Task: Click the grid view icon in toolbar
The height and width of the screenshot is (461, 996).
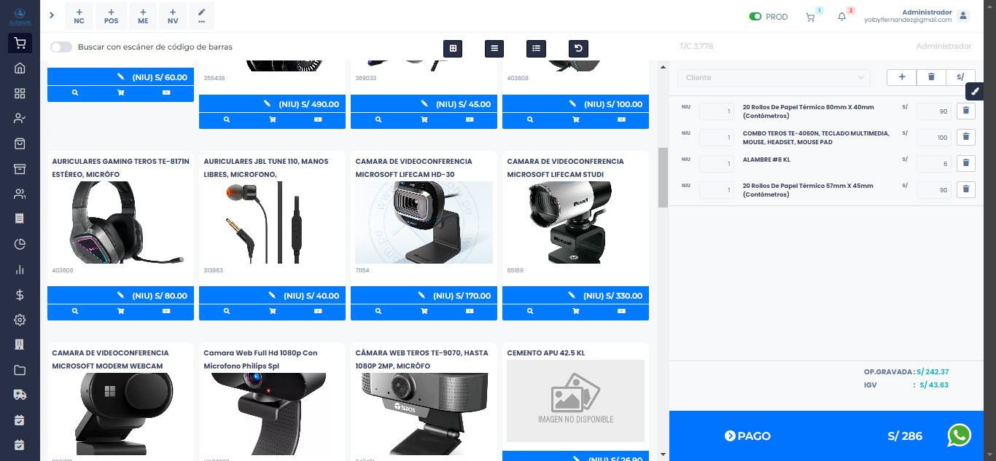Action: click(x=453, y=49)
